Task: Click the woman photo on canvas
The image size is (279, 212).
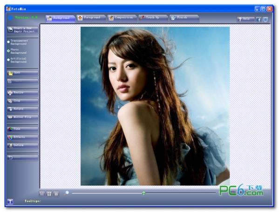Action: [155, 106]
